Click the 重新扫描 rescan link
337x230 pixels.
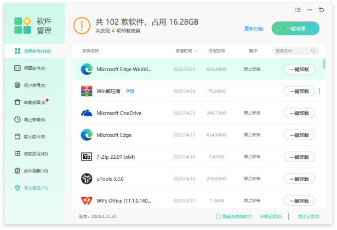point(253,28)
